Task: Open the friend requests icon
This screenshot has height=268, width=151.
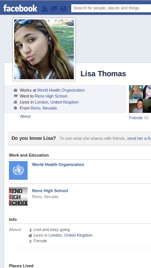Action: coord(45,8)
